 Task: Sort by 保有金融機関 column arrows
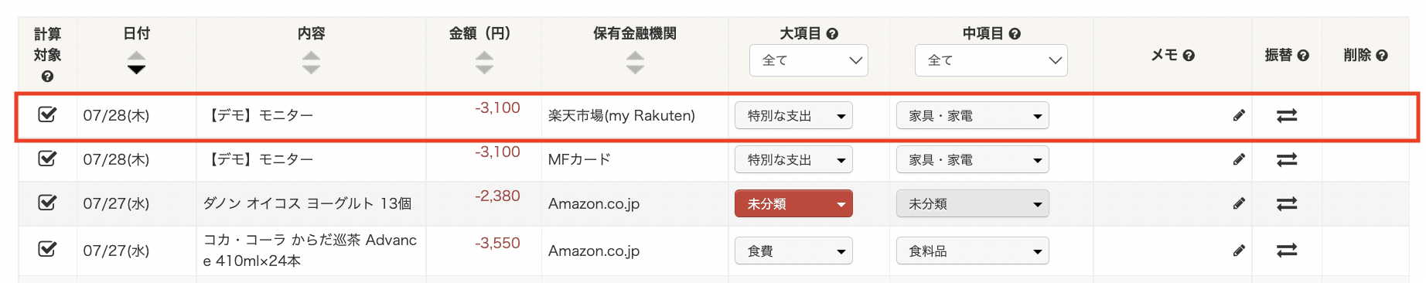[x=635, y=63]
